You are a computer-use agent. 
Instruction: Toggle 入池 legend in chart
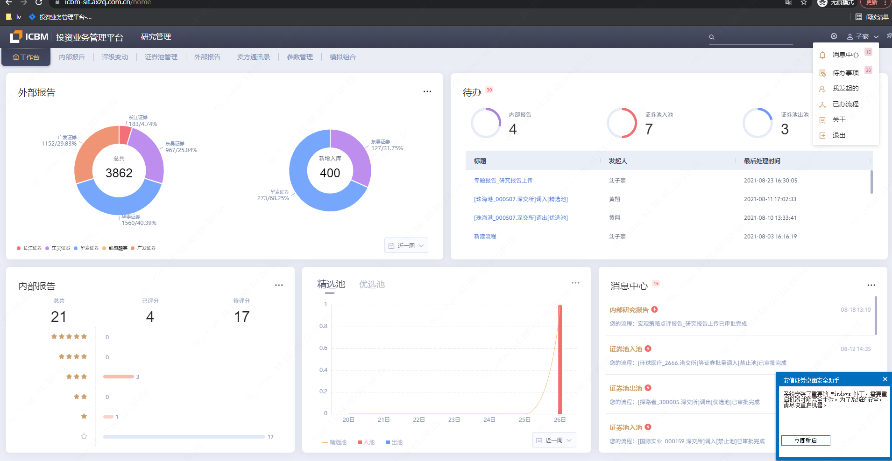tap(366, 442)
